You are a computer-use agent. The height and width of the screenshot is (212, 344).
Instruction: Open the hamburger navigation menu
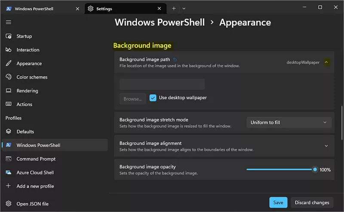pos(8,22)
